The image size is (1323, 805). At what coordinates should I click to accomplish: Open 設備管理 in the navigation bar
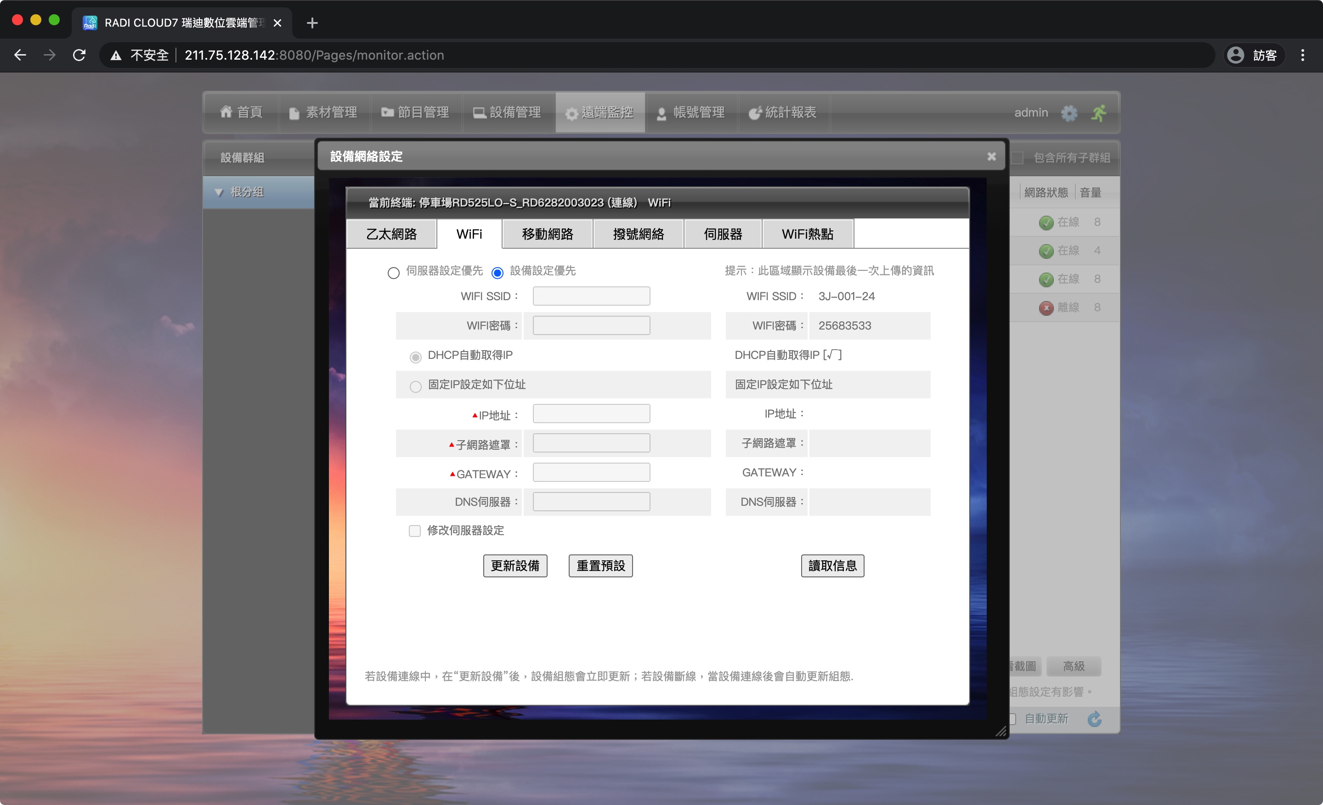(508, 112)
